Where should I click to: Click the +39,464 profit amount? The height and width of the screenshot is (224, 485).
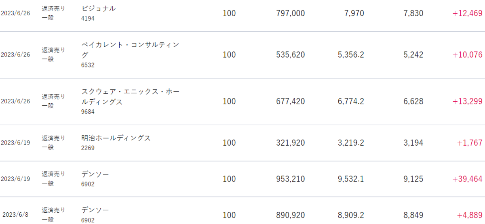pos(468,179)
